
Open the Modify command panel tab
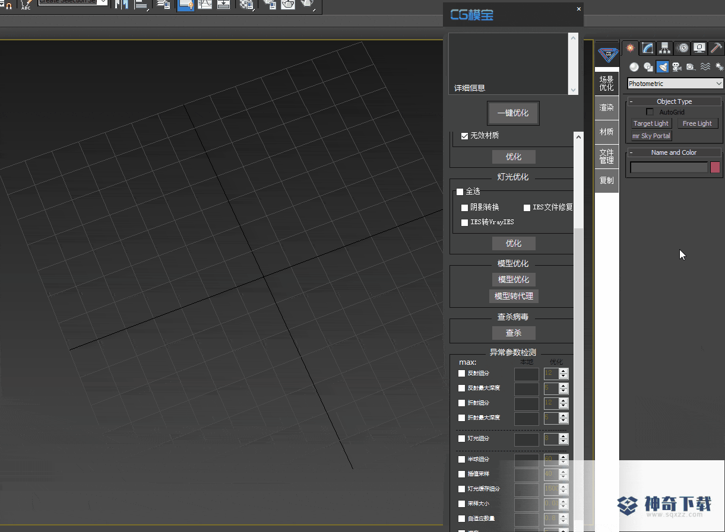pos(648,48)
